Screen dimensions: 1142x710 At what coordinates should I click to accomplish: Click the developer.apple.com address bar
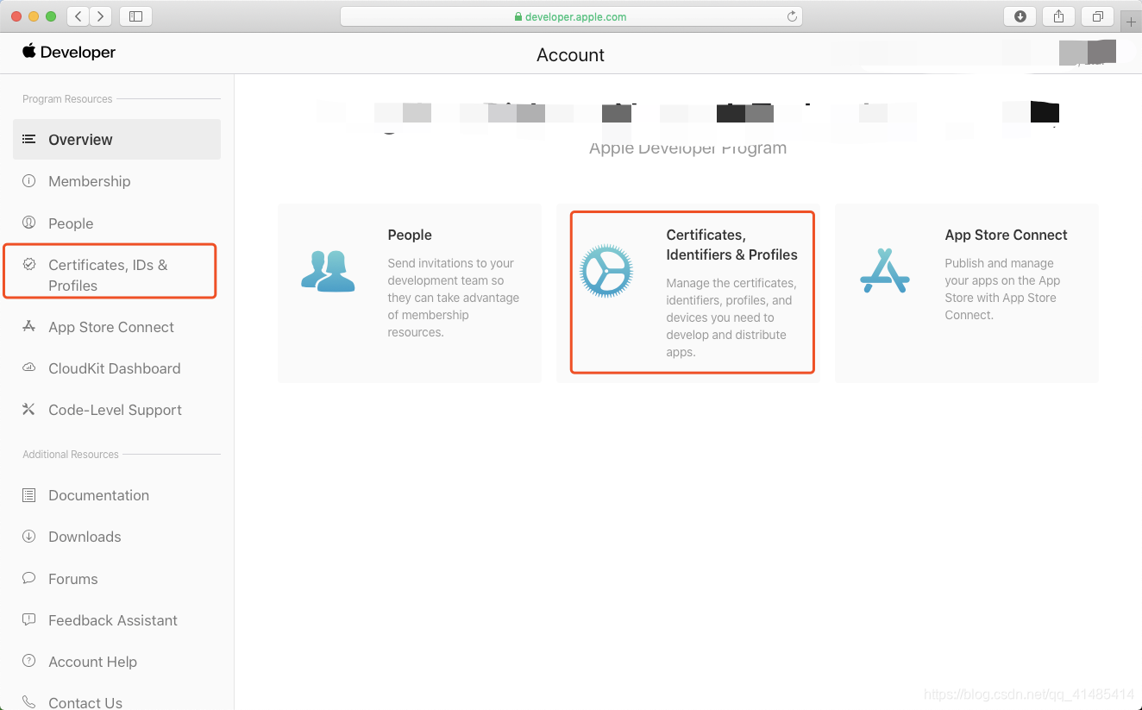click(x=571, y=16)
